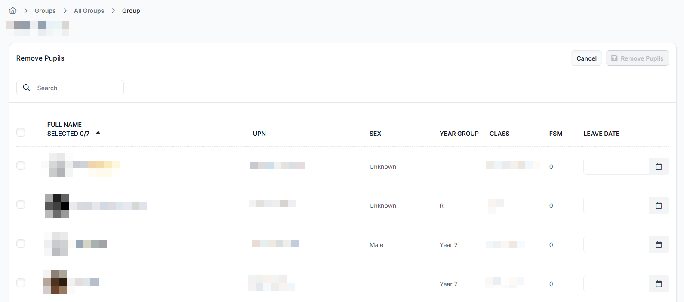Screen dimensions: 684x302
Task: Click the search magnifier icon
Action: 27,88
